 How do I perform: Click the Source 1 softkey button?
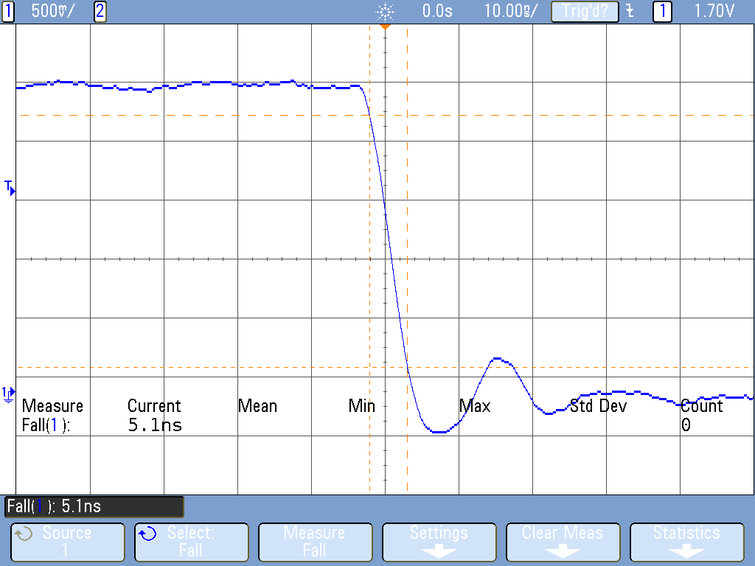pos(67,542)
